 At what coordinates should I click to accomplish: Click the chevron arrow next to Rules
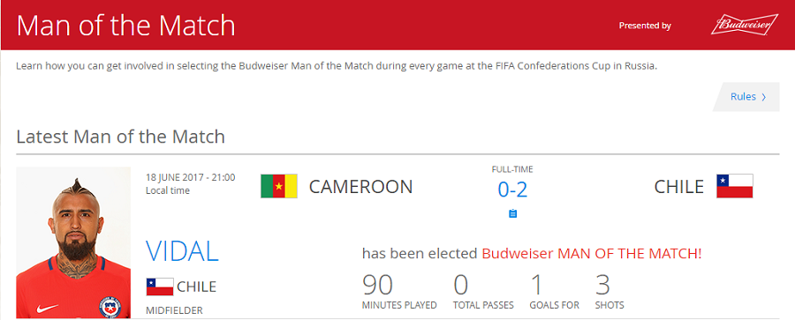tap(763, 97)
